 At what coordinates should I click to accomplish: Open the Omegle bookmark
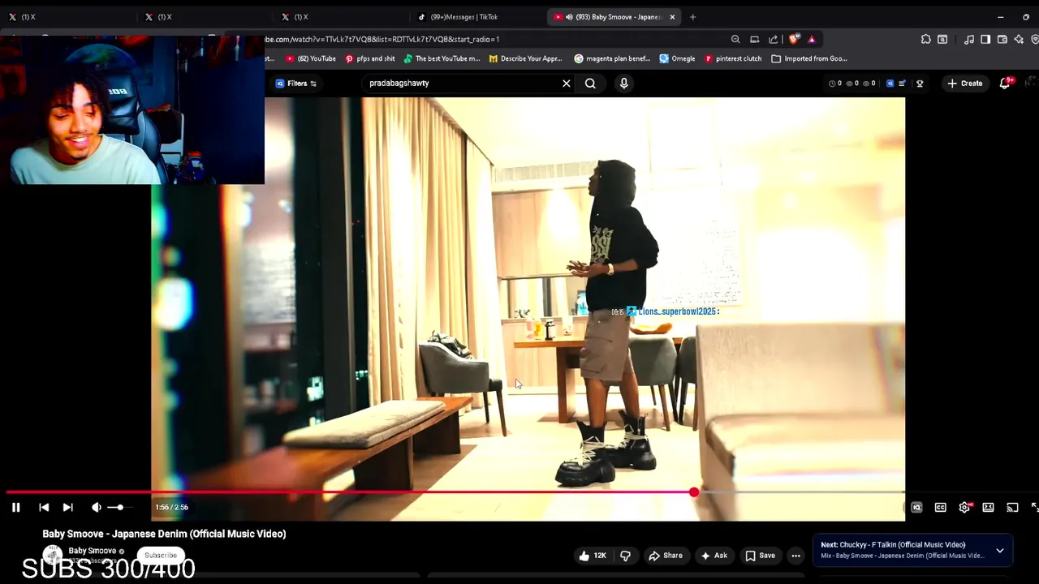click(677, 58)
